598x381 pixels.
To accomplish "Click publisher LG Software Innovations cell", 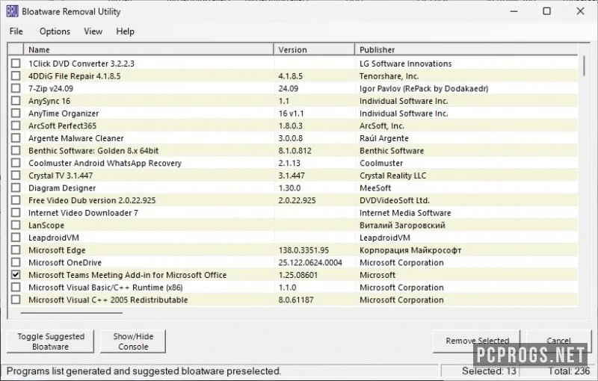I will [x=405, y=63].
